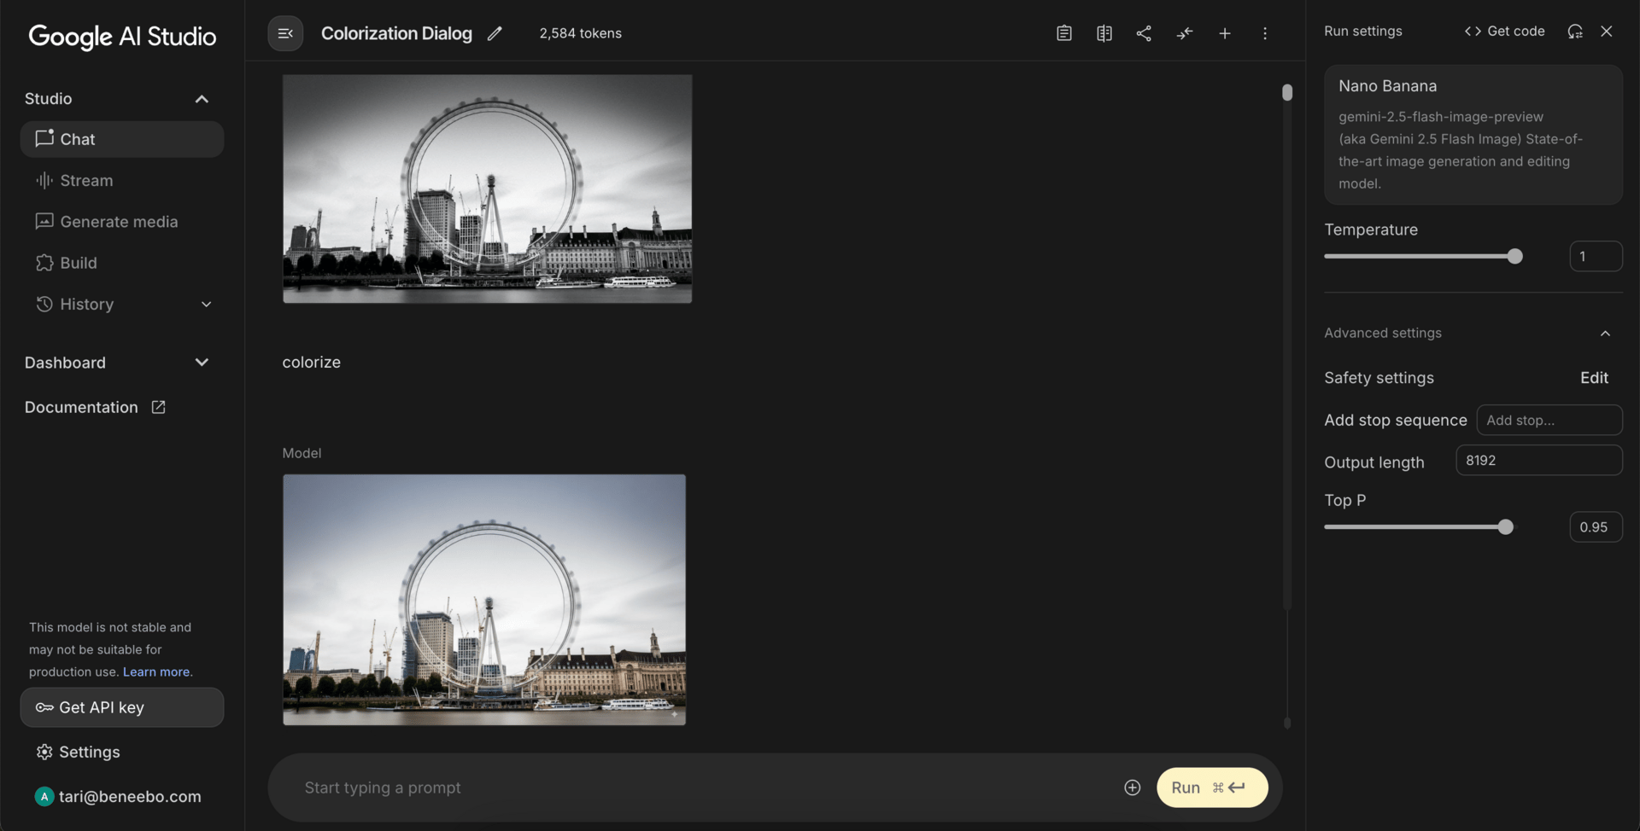Click Get API key button
This screenshot has height=831, width=1640.
click(122, 707)
